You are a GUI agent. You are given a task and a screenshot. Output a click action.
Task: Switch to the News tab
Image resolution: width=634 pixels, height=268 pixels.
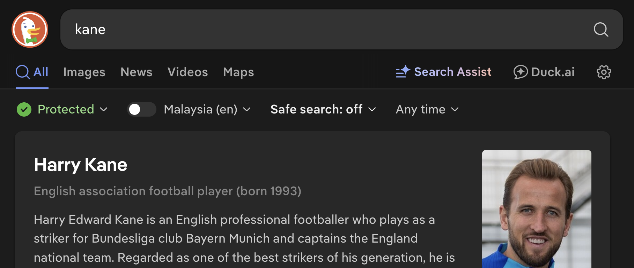click(x=136, y=72)
